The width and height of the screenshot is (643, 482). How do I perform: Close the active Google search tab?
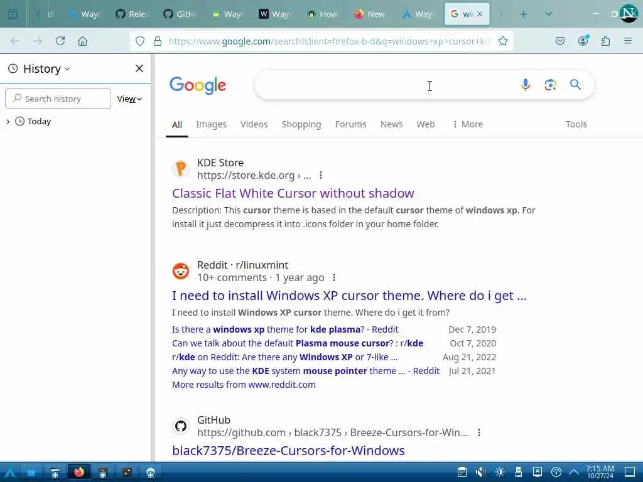pos(480,14)
